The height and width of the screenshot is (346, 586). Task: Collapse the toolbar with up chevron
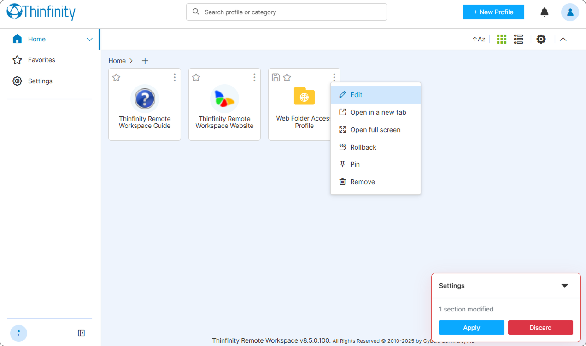[563, 39]
